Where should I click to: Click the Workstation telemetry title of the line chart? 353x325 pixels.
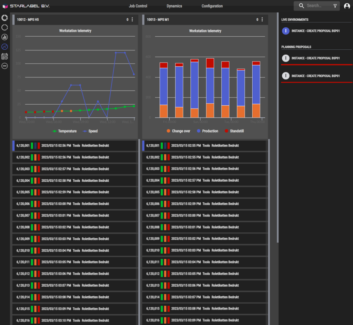(x=75, y=31)
